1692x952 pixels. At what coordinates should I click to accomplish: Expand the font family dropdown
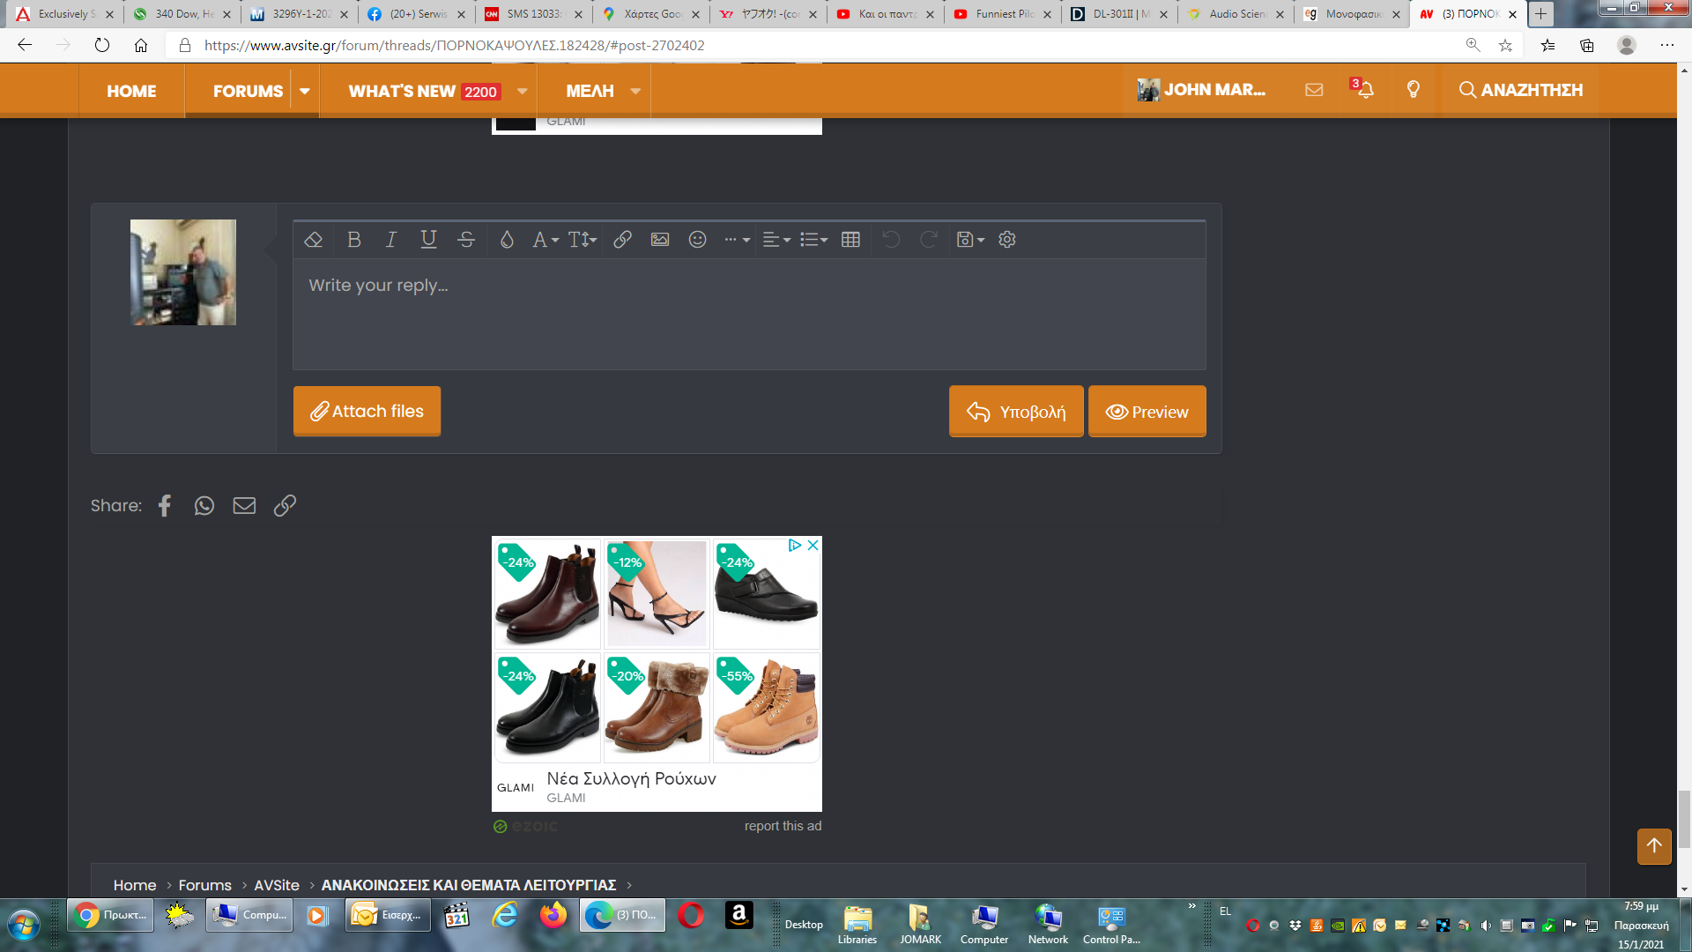pos(545,240)
